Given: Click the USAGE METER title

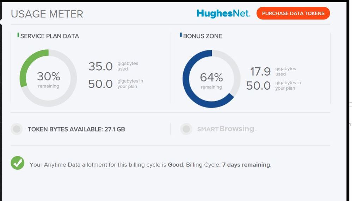Looking at the screenshot, I should [x=47, y=14].
